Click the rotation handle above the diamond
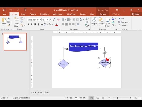142x107 pixels. click(104, 53)
